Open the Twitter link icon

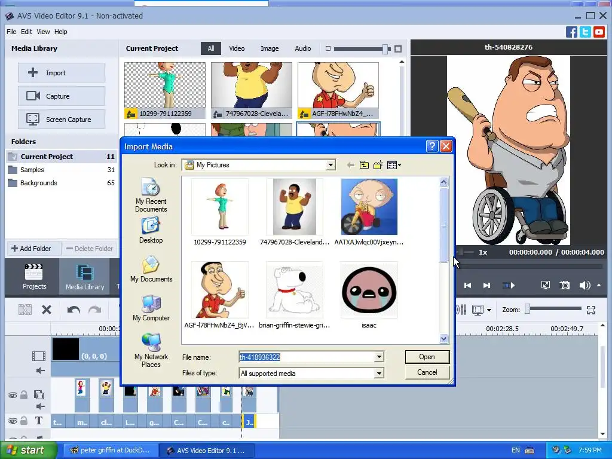[x=585, y=32]
